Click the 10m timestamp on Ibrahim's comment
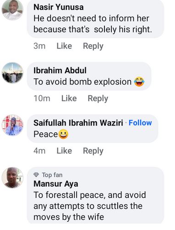 pos(42,99)
